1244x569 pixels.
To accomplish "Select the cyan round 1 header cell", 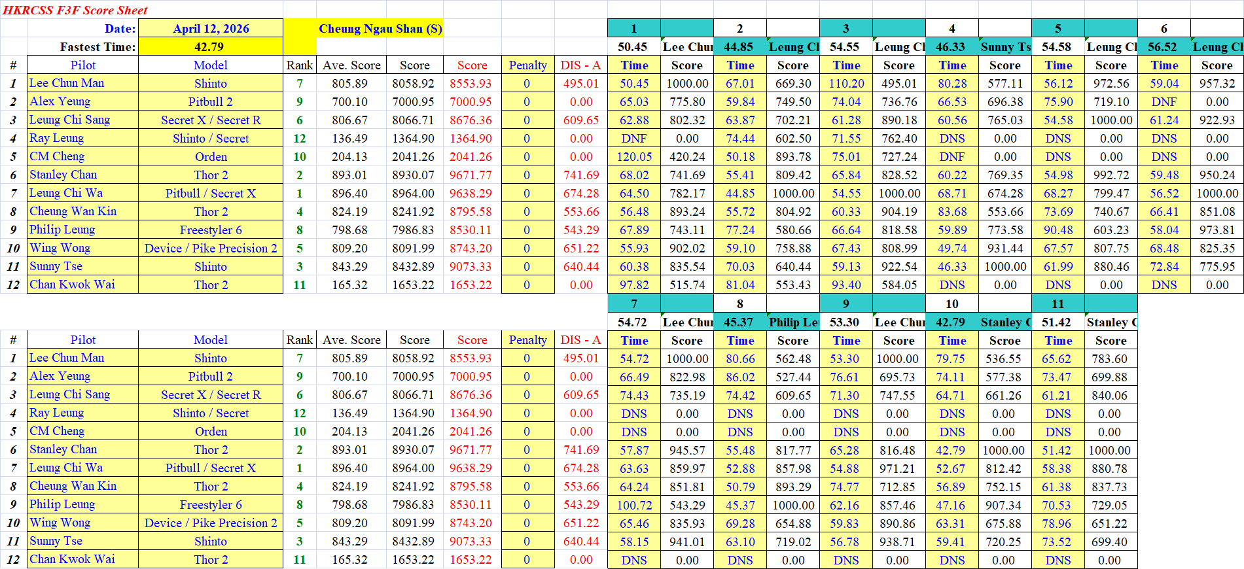I will click(633, 29).
